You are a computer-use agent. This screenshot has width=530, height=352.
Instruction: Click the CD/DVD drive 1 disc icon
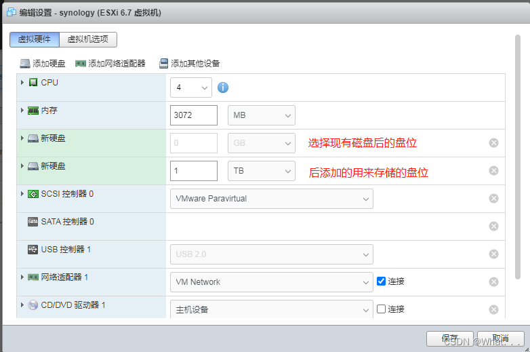click(33, 305)
